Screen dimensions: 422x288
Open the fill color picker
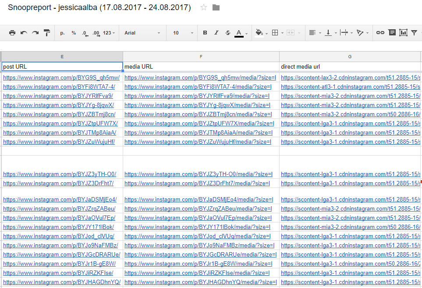pyautogui.click(x=261, y=33)
